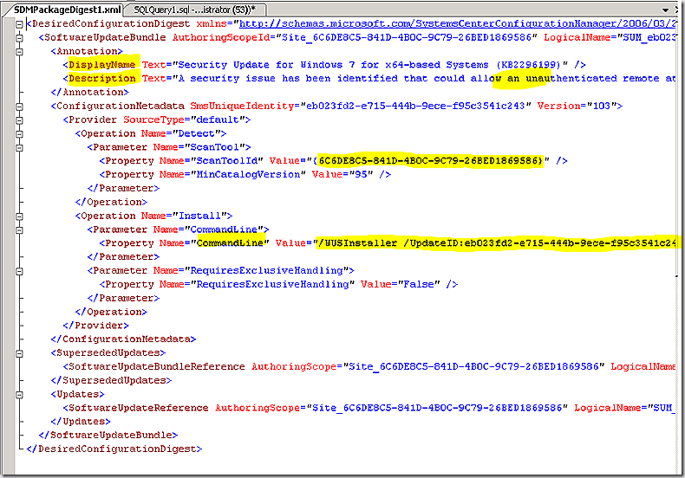
Task: Click the RequiresExclusiveHandling property name on Value line
Action: point(272,284)
